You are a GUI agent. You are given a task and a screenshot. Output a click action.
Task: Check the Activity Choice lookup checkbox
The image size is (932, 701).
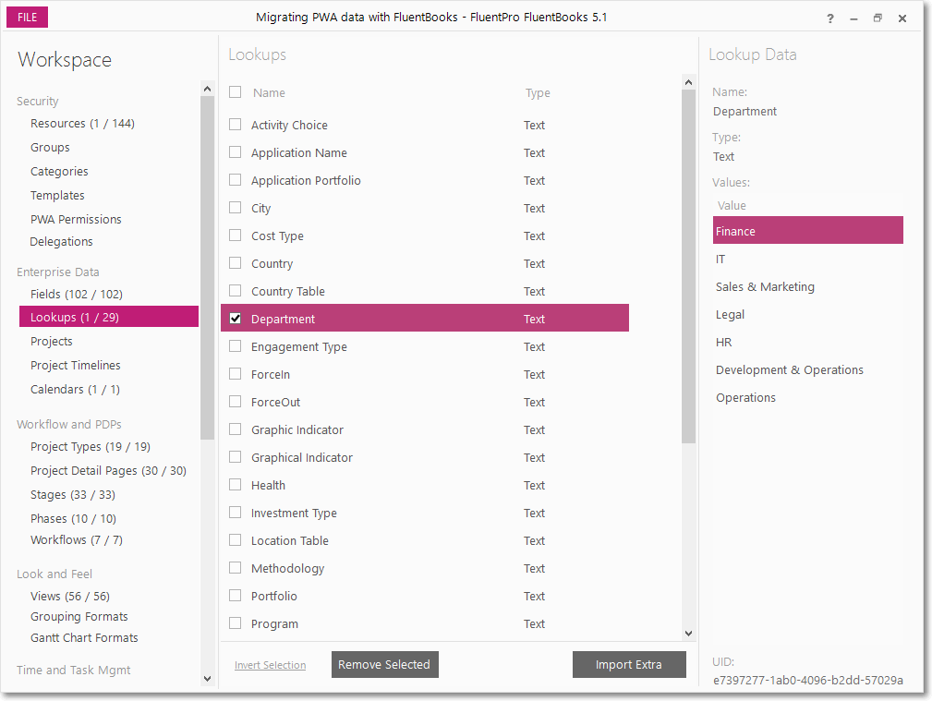(x=236, y=125)
